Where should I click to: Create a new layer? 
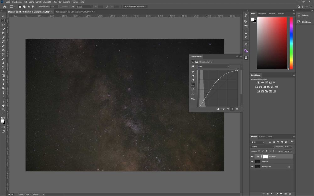[285, 193]
